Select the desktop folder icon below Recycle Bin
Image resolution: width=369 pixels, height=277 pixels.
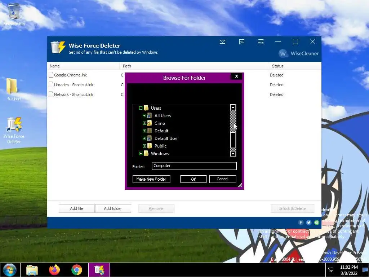pyautogui.click(x=13, y=89)
